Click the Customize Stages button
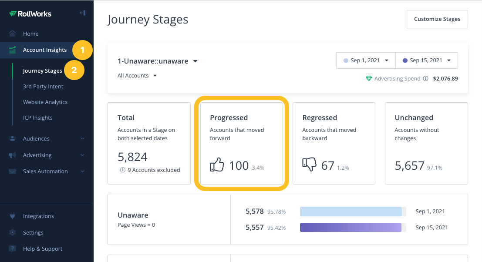Image resolution: width=482 pixels, height=262 pixels. (437, 19)
